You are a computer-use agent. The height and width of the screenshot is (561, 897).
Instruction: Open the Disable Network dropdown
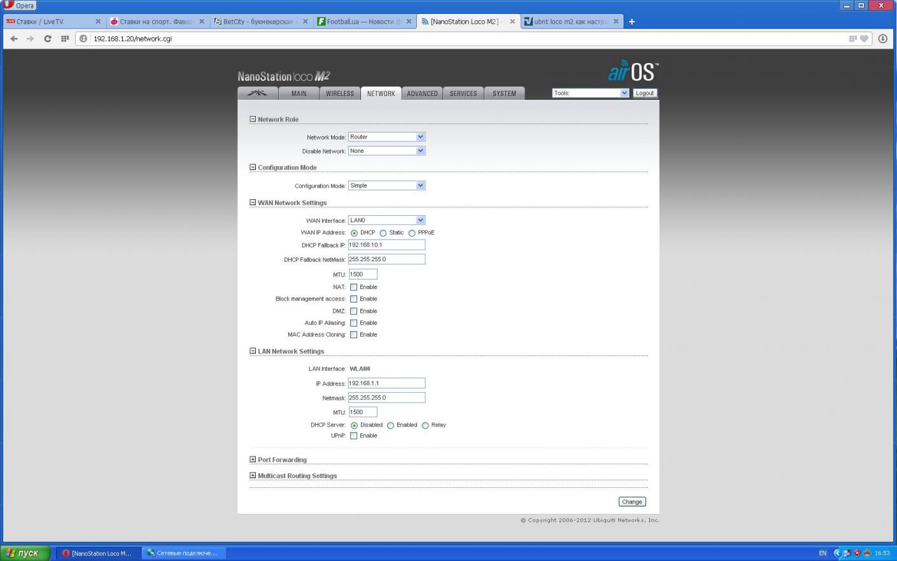[386, 151]
